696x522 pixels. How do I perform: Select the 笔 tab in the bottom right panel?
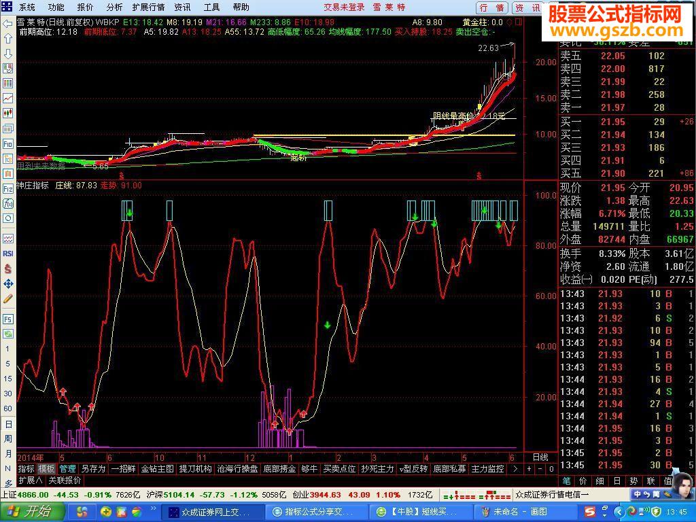[566, 481]
